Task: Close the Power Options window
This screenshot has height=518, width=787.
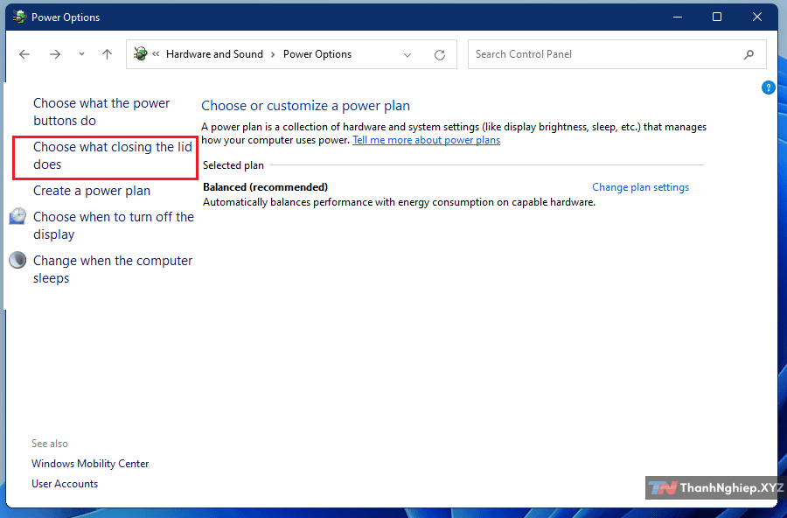Action: (757, 17)
